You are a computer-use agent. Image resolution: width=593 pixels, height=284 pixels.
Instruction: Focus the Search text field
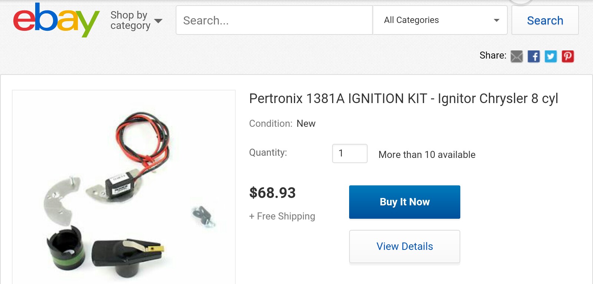tap(274, 20)
